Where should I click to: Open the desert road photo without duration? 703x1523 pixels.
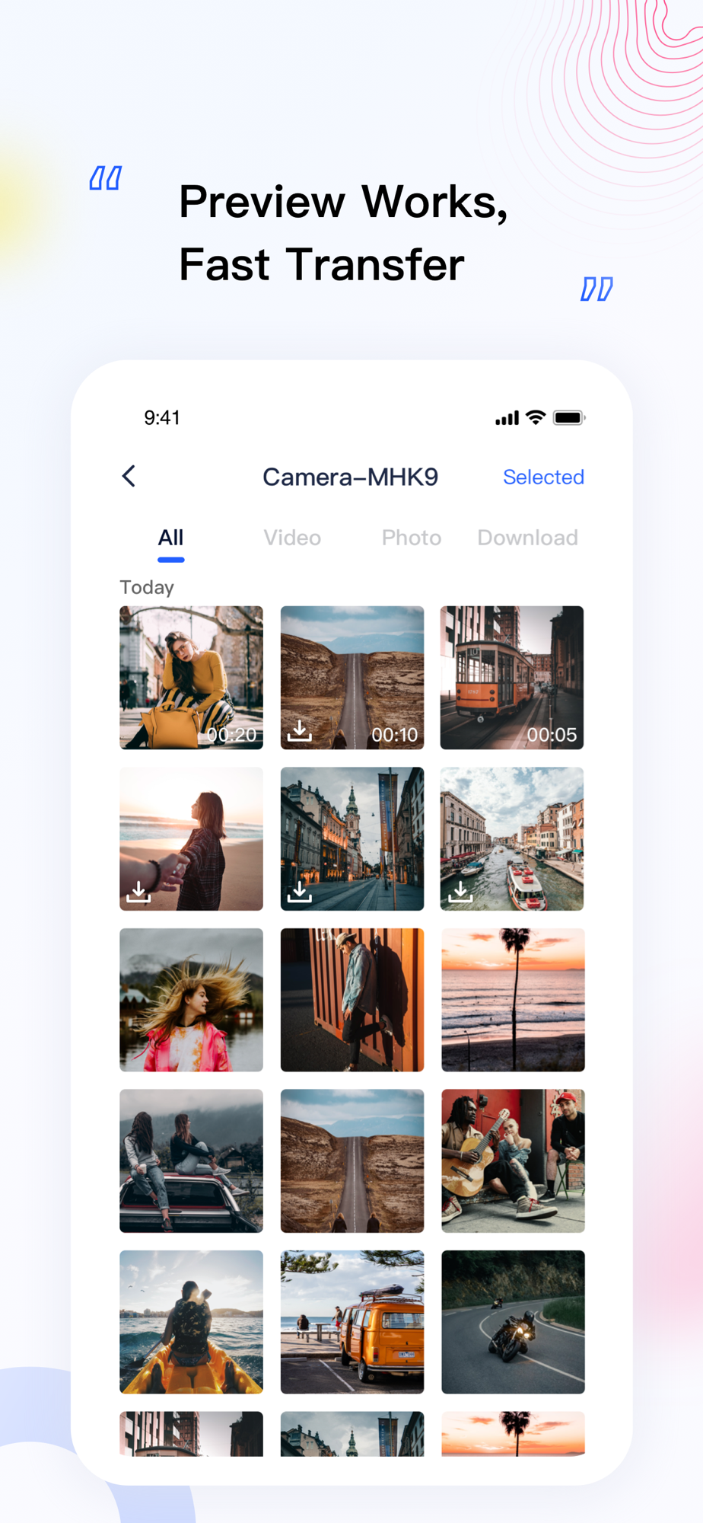[x=352, y=1161]
